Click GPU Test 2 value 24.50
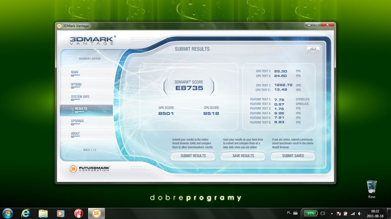This screenshot has width=391, height=219. pos(281,76)
